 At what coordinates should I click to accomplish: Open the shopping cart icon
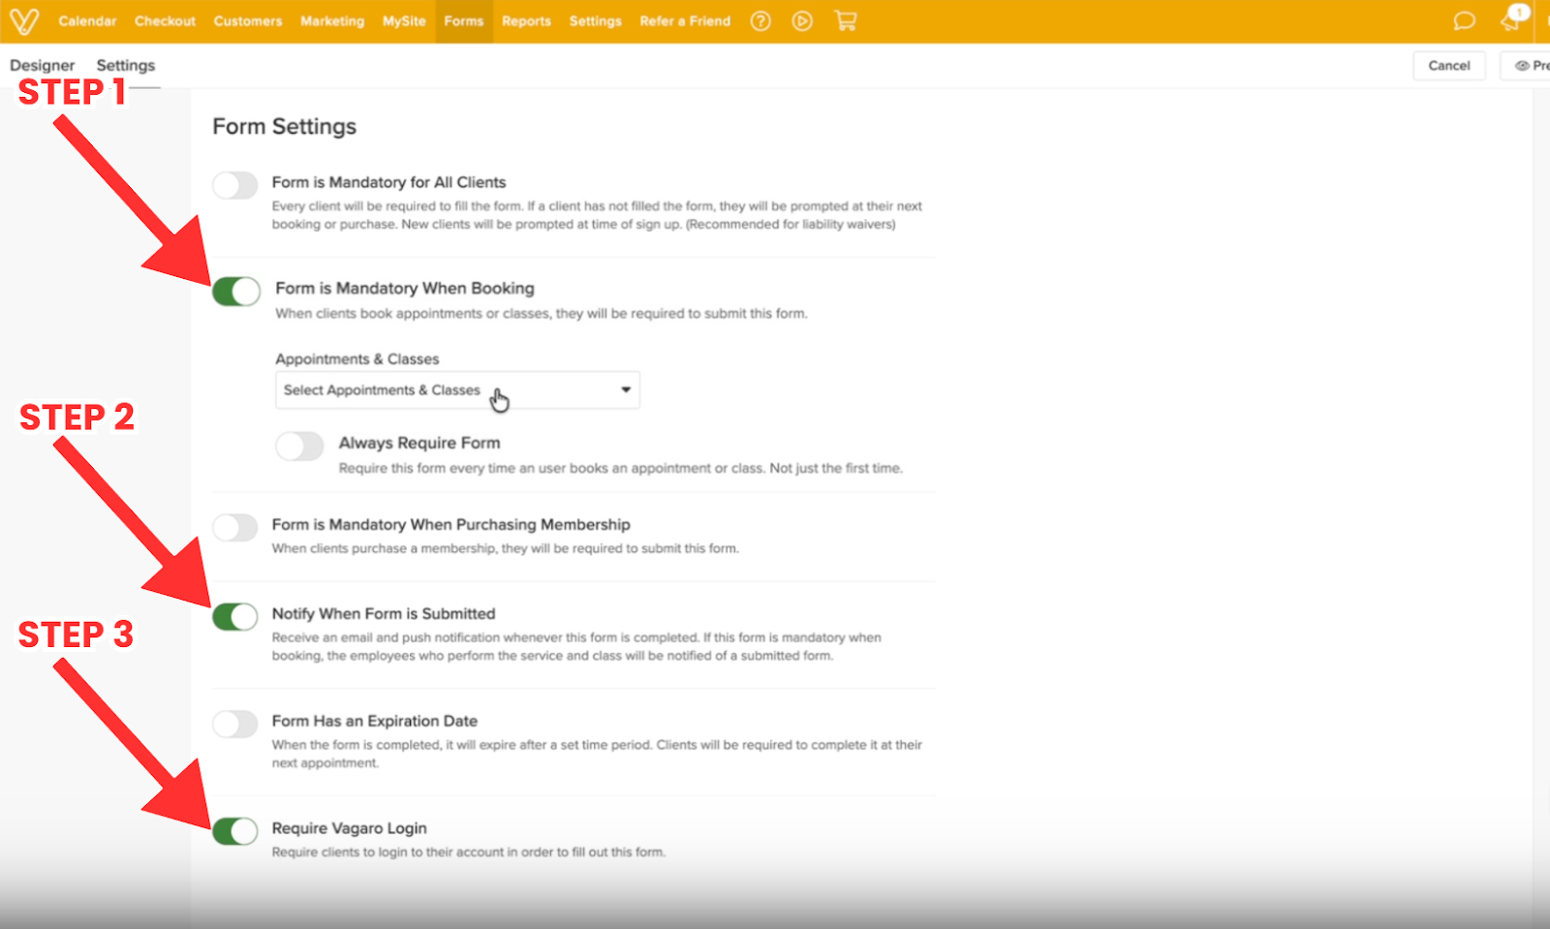click(x=846, y=20)
